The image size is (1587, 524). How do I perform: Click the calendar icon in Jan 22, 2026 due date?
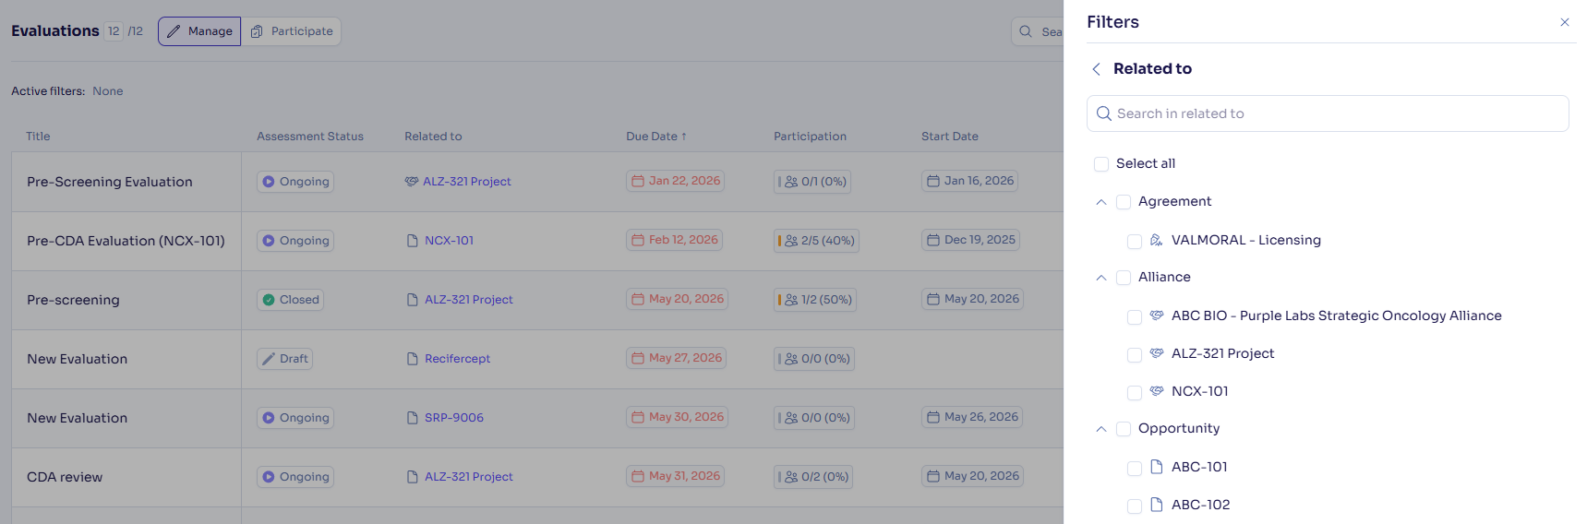tap(638, 182)
